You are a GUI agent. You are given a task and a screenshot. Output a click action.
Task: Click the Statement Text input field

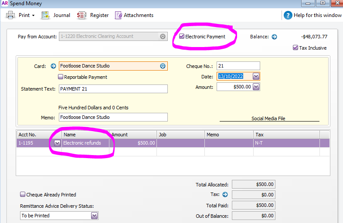pyautogui.click(x=113, y=89)
